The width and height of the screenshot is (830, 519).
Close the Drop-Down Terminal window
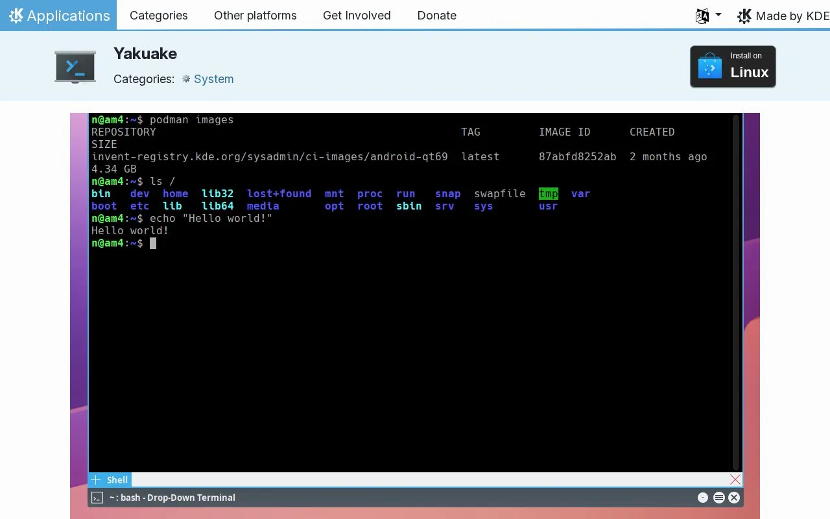point(734,498)
